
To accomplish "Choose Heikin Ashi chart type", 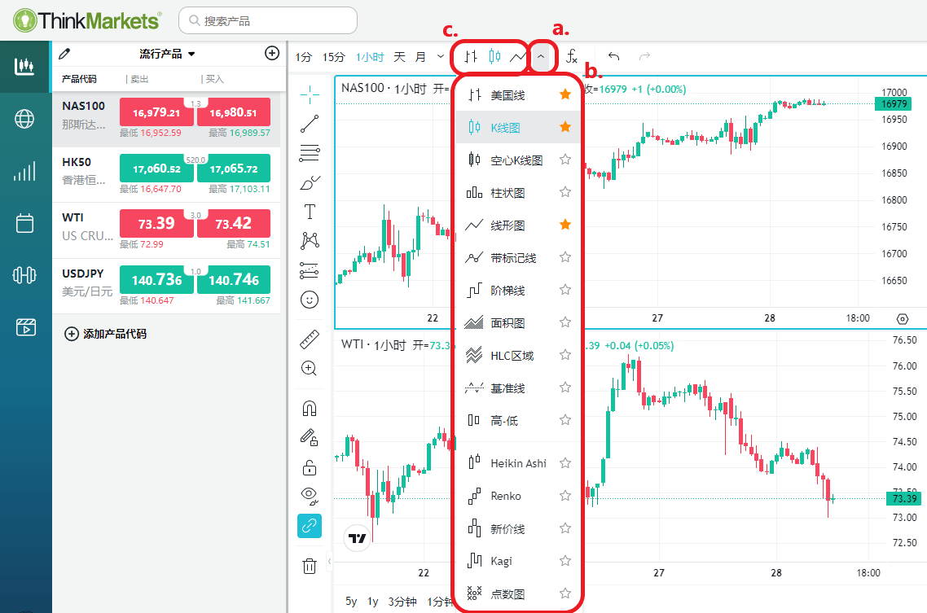I will tap(518, 463).
